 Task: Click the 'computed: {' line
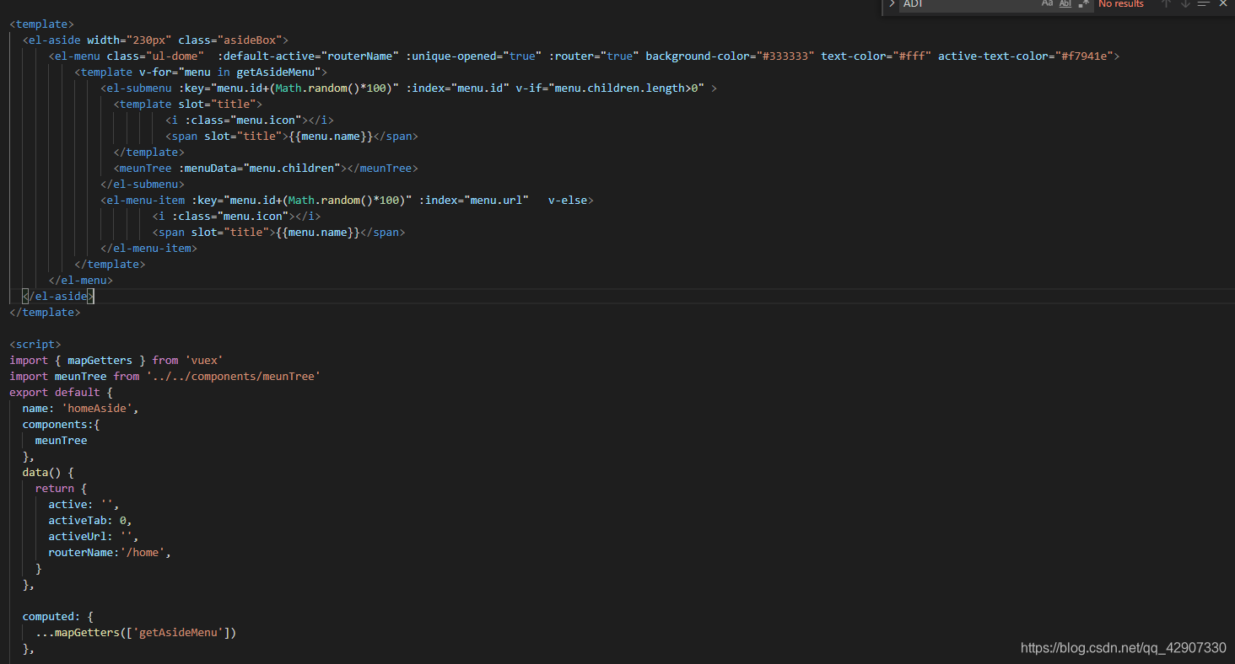[x=58, y=616]
